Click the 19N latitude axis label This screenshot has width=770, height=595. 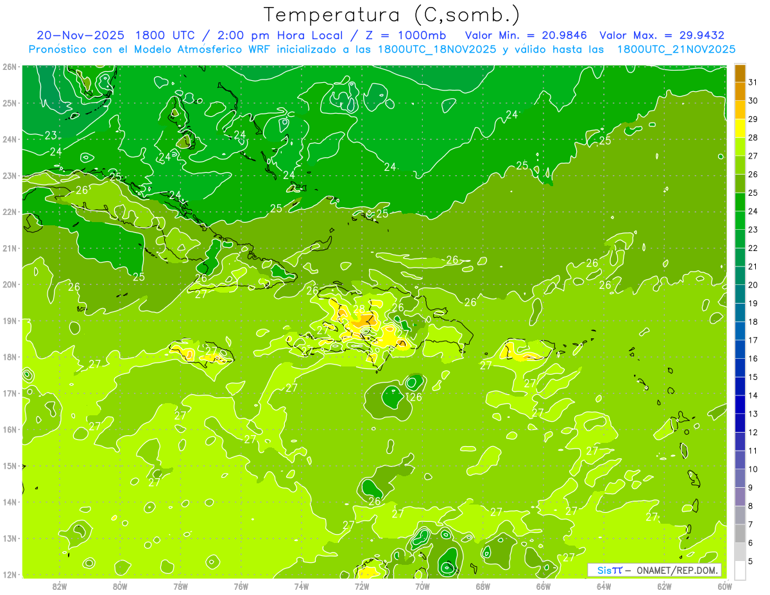point(10,320)
